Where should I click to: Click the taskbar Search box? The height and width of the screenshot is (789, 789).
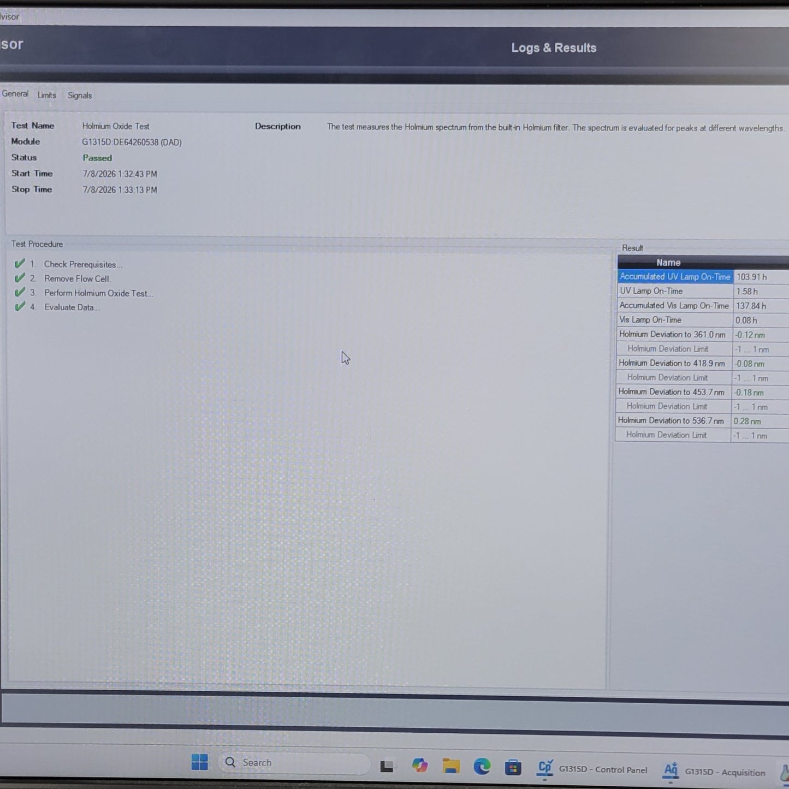[x=294, y=763]
